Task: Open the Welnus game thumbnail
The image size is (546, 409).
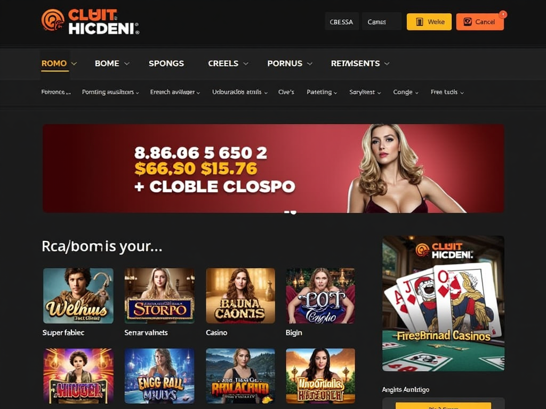Action: (x=78, y=296)
